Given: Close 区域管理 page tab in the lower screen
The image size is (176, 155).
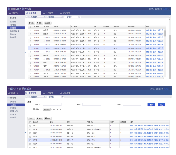Looking at the screenshot, I should pyautogui.click(x=45, y=97).
